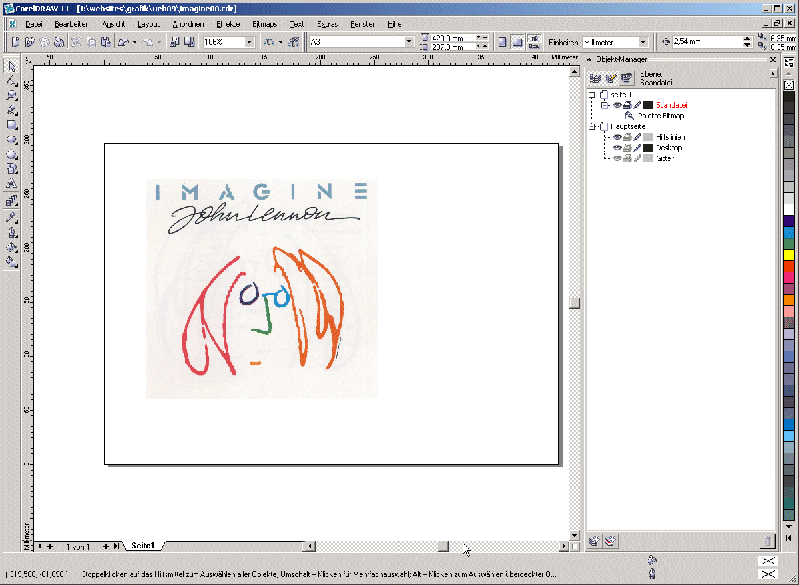Select the Interactive Blend tool

click(11, 200)
